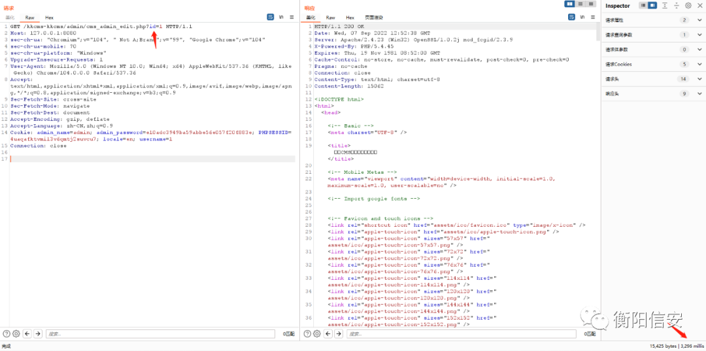The image size is (706, 351).
Task: Open the request pane search help icon
Action: (7, 333)
